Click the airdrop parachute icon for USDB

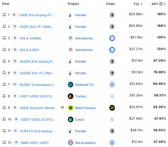point(62,108)
